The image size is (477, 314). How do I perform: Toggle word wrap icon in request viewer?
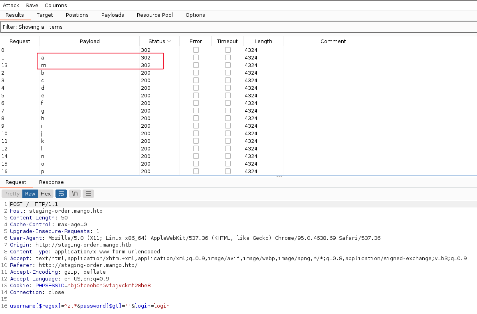click(61, 194)
